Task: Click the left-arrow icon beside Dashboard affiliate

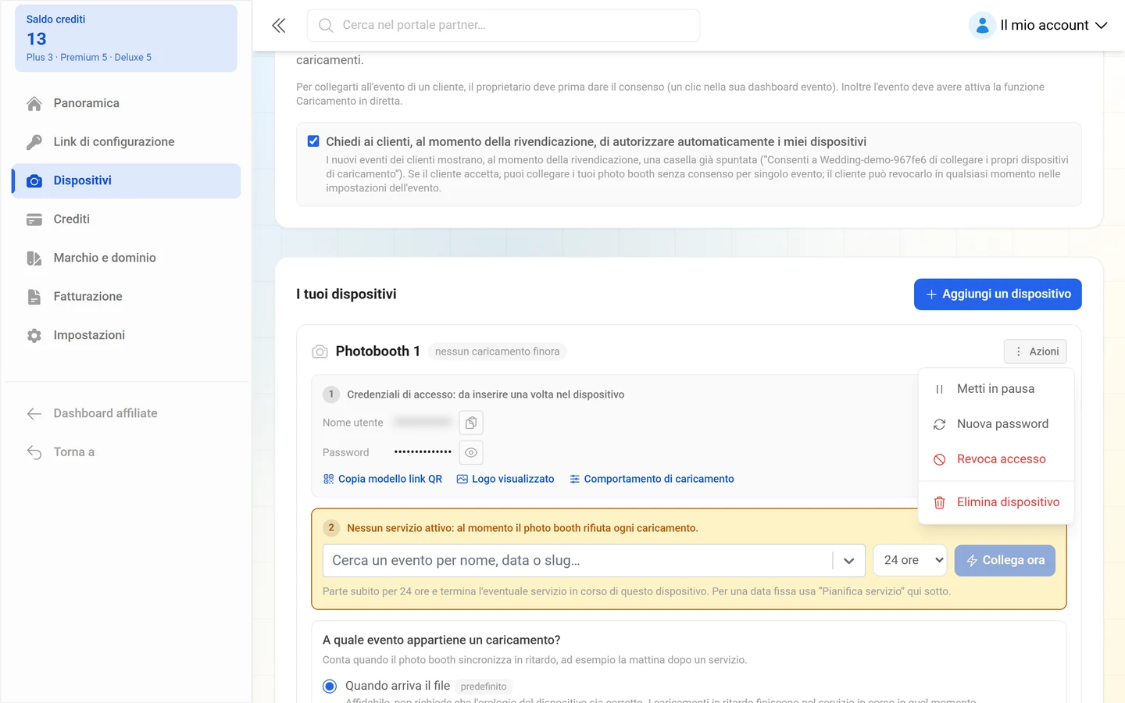Action: pyautogui.click(x=34, y=414)
